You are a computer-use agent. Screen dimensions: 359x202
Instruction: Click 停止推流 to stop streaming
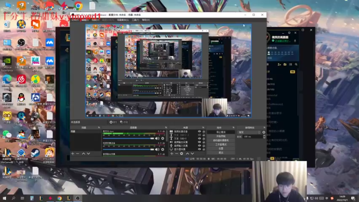[x=221, y=132]
